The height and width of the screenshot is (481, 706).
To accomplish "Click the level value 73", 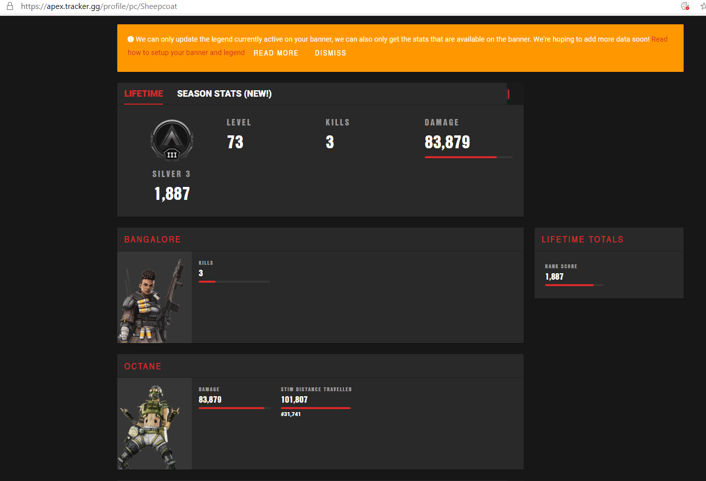I will click(235, 142).
